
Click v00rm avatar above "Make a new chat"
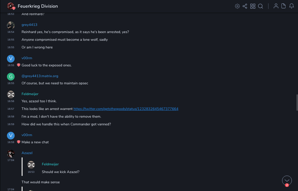click(x=11, y=135)
